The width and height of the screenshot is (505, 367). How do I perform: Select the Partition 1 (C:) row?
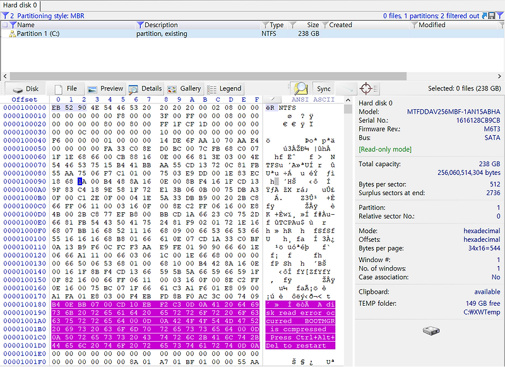(x=252, y=33)
